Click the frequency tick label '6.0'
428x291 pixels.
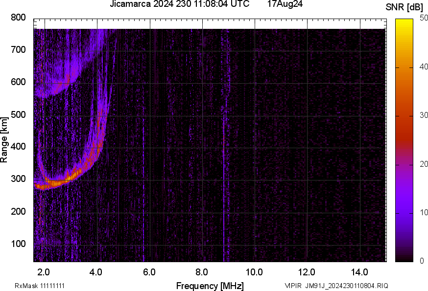pyautogui.click(x=149, y=272)
